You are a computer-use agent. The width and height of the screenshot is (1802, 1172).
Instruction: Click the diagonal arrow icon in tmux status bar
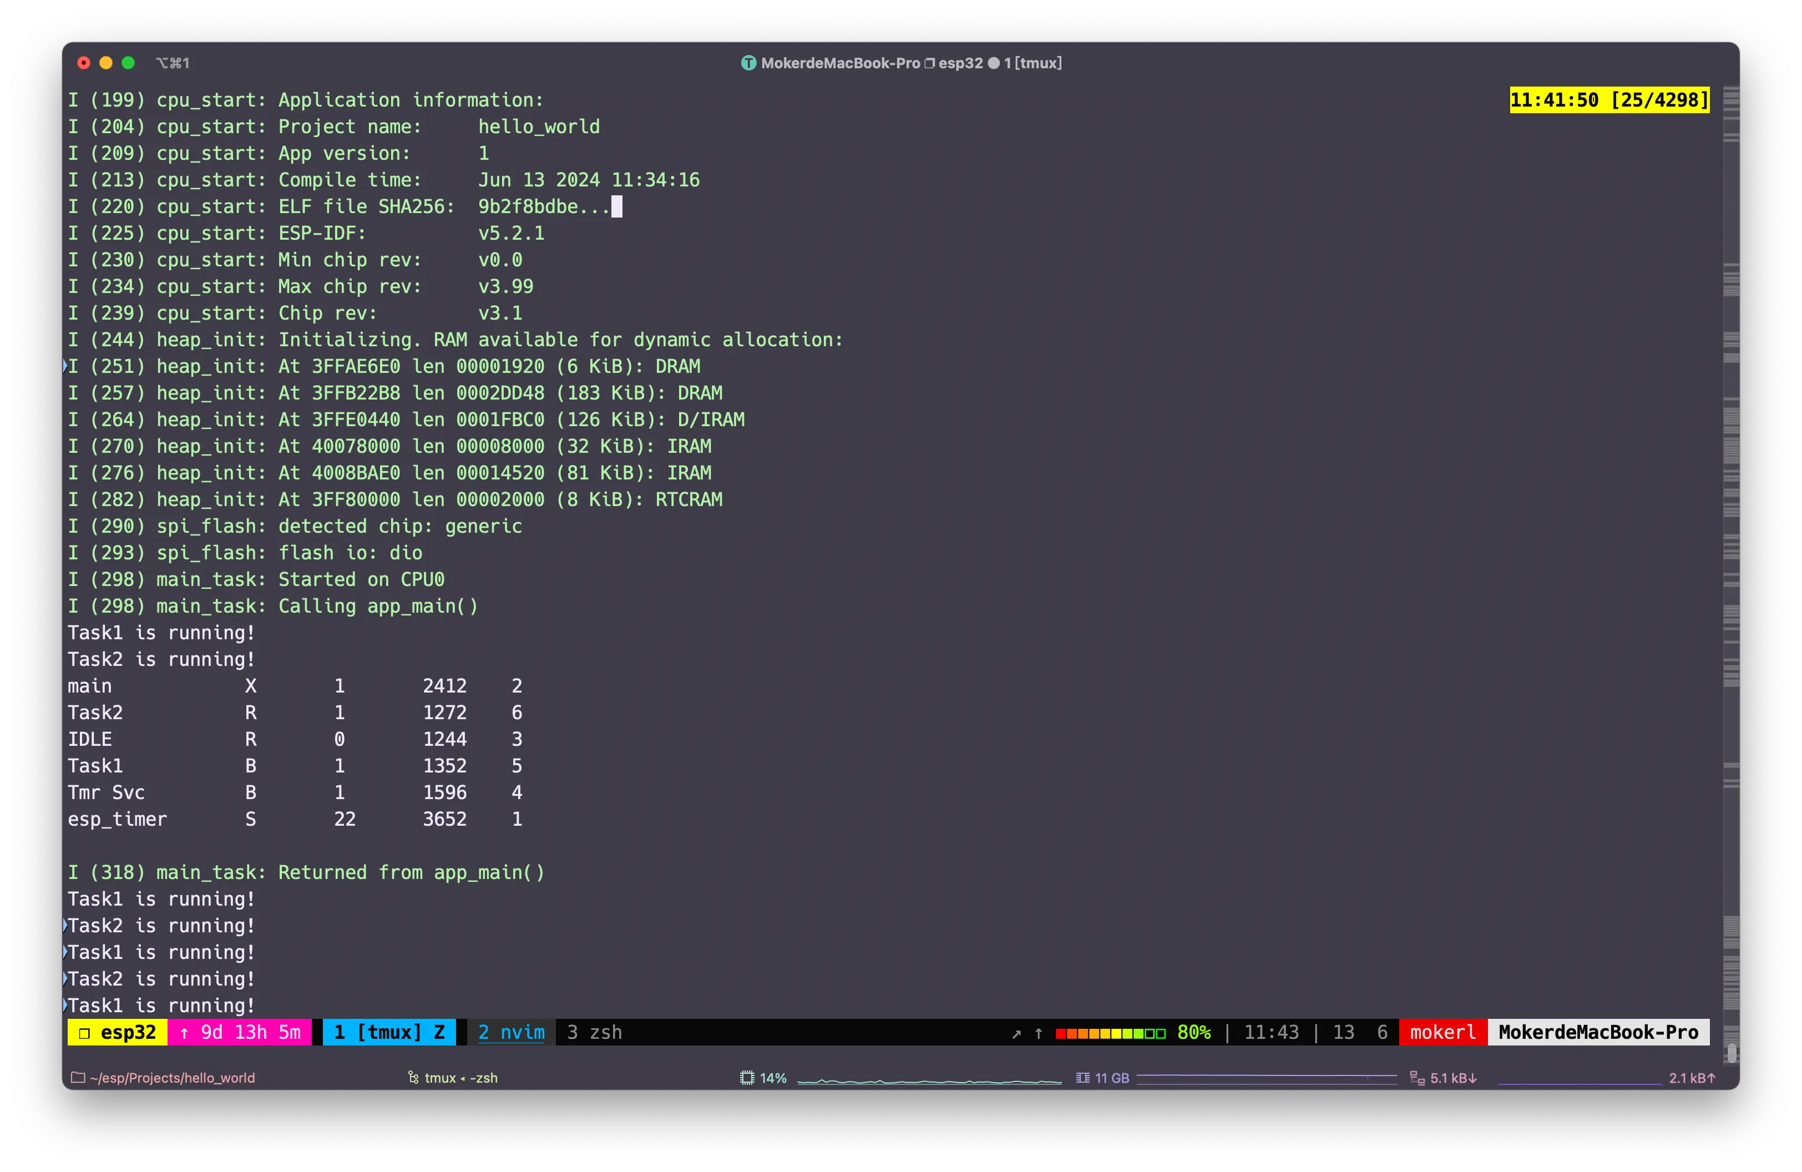click(x=1016, y=1033)
